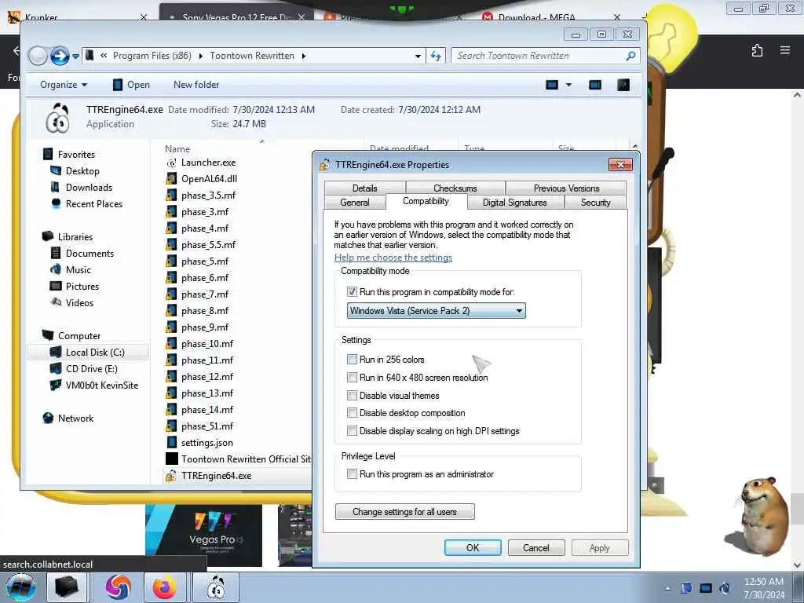Open Documents library
The height and width of the screenshot is (603, 804).
click(82, 254)
